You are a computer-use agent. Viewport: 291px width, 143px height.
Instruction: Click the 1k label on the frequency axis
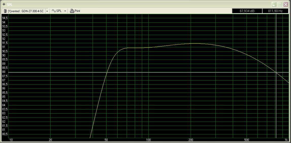click(x=286, y=140)
